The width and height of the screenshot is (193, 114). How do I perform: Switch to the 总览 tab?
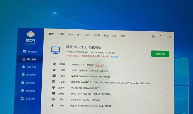click(x=51, y=34)
